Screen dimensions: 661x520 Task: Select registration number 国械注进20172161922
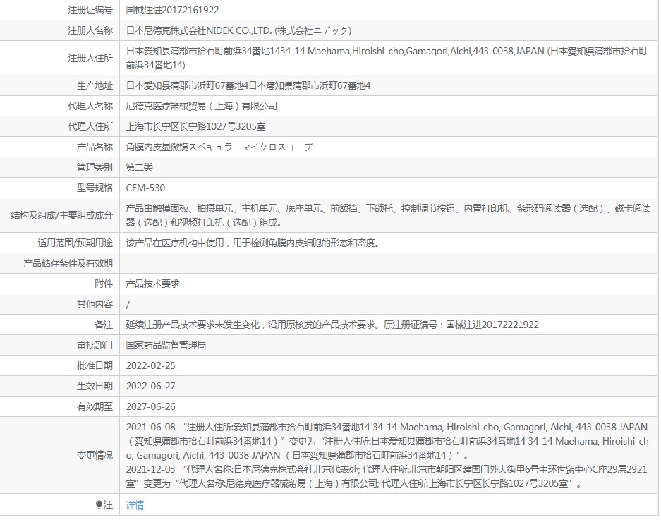[x=172, y=10]
